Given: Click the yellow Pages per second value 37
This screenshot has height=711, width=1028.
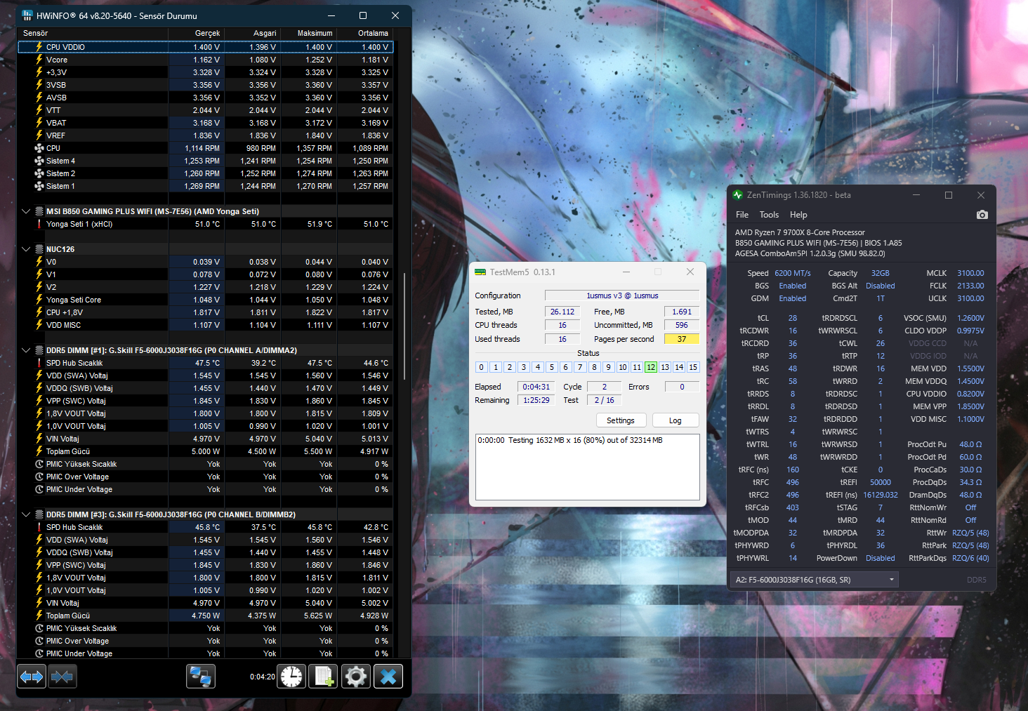Looking at the screenshot, I should coord(682,339).
